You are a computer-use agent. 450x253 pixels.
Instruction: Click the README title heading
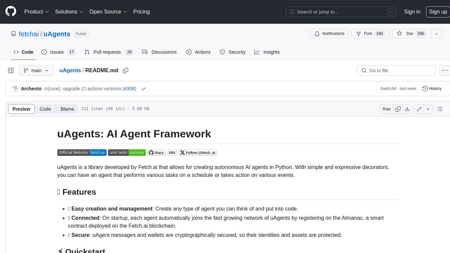coord(134,134)
